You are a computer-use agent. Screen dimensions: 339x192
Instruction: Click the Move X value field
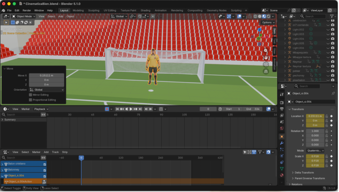[x=46, y=75]
